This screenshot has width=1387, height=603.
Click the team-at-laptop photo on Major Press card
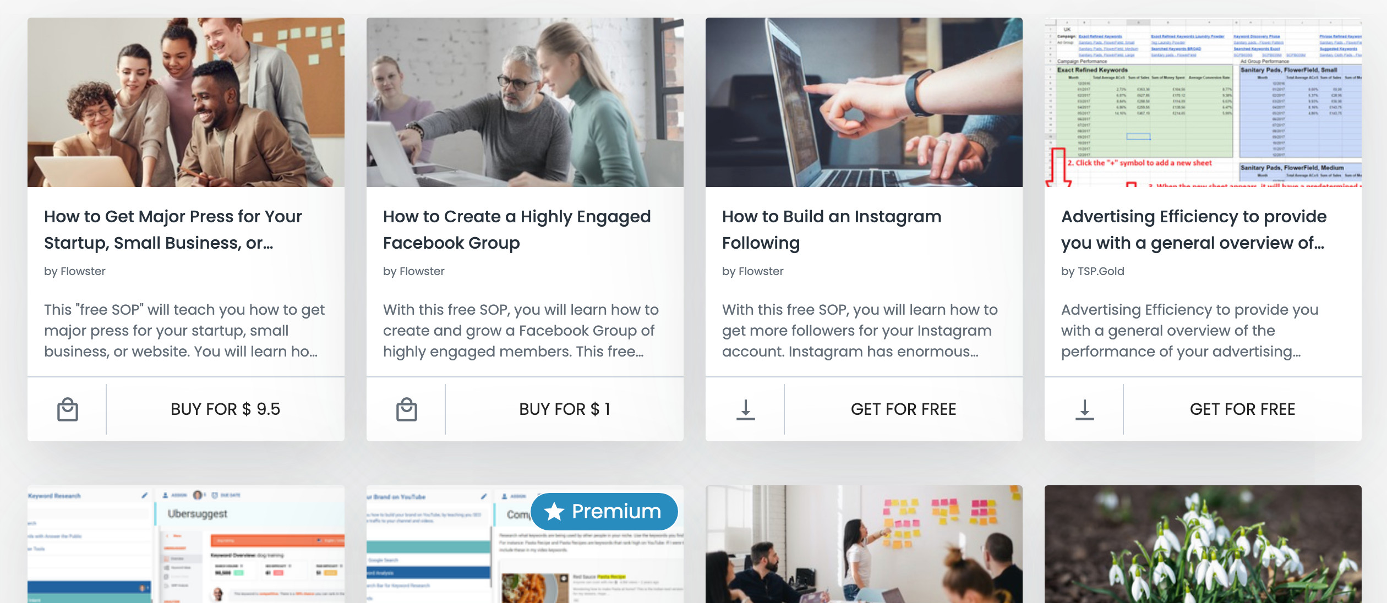(186, 102)
